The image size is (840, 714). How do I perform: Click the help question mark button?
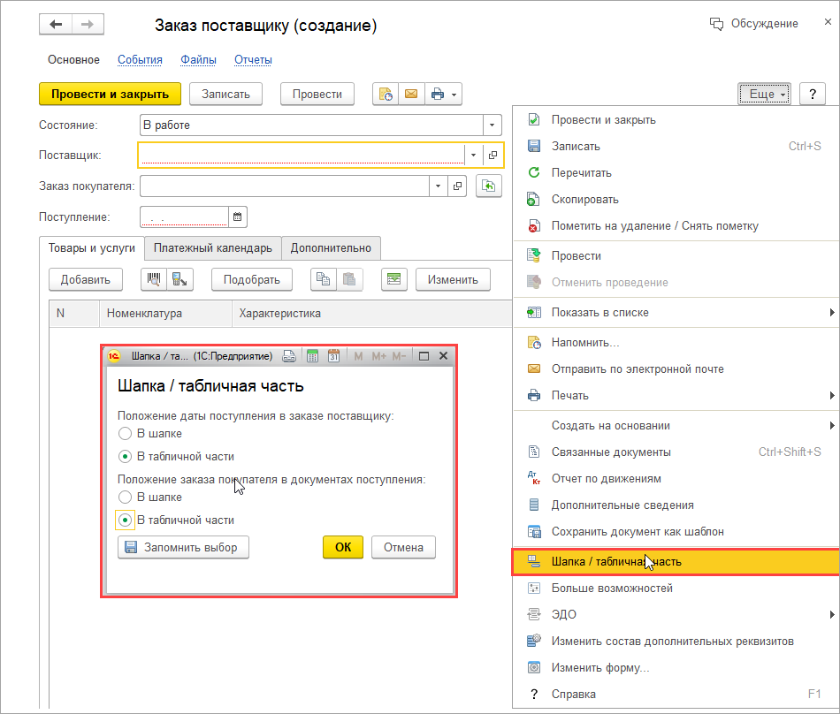click(812, 95)
